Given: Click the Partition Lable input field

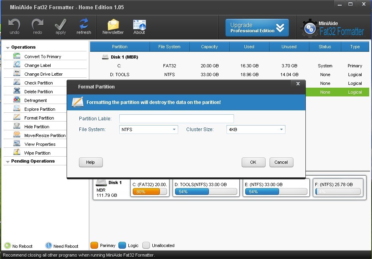Looking at the screenshot, I should coord(177,119).
